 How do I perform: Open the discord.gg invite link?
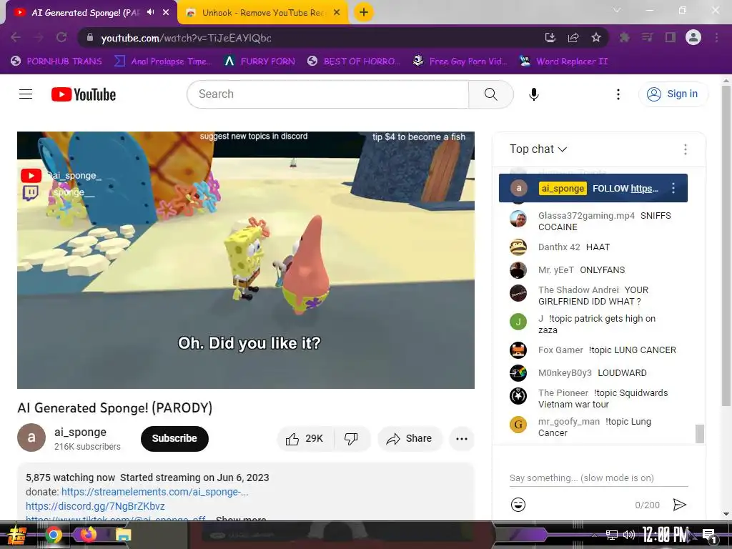95,506
